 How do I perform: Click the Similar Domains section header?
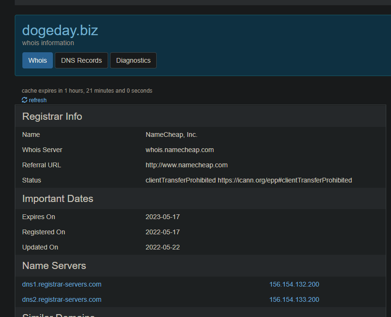58,314
